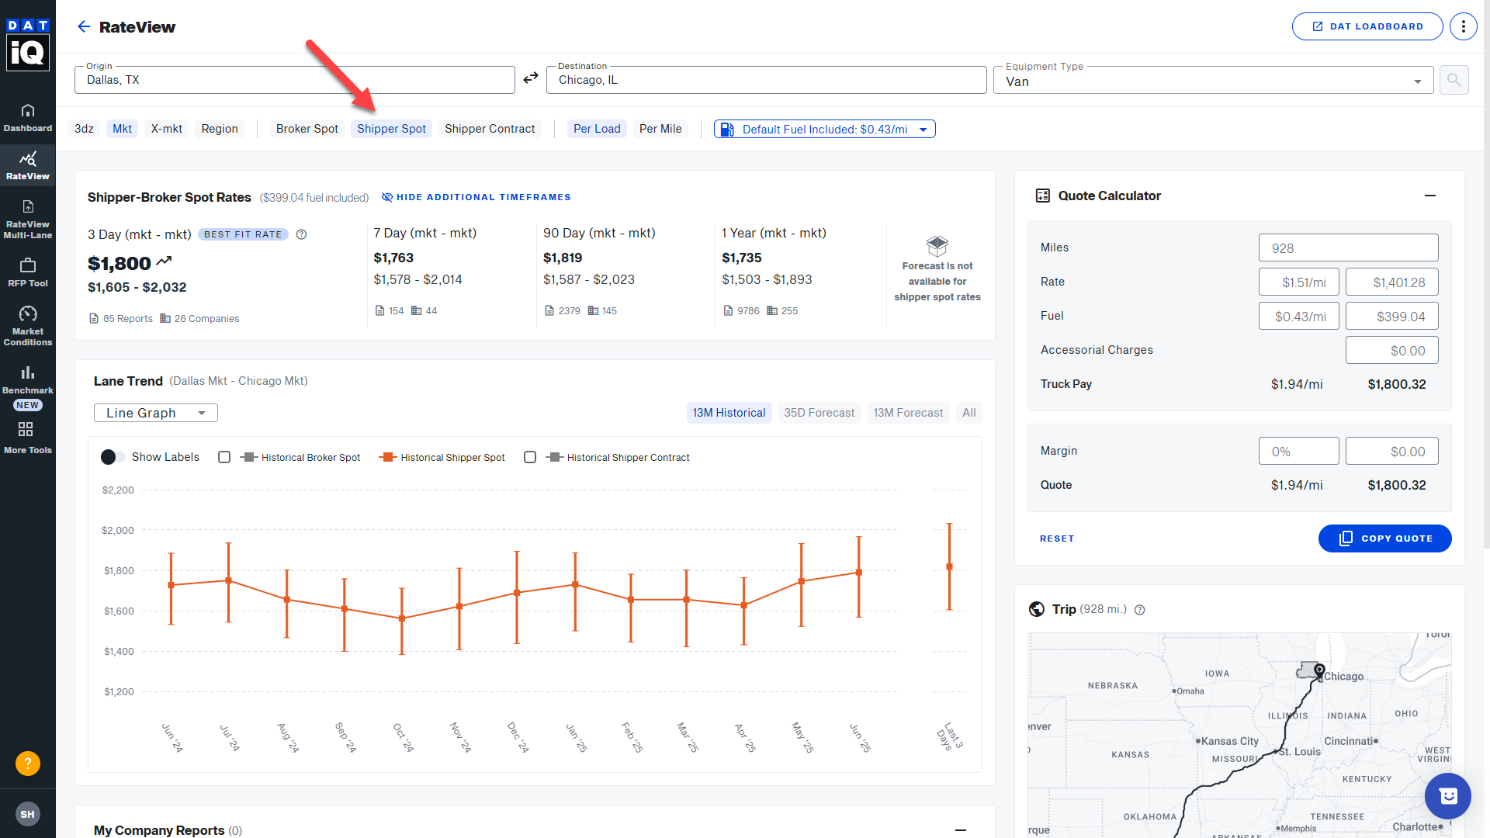1490x838 pixels.
Task: Switch rate display to Per Mile
Action: click(x=660, y=129)
